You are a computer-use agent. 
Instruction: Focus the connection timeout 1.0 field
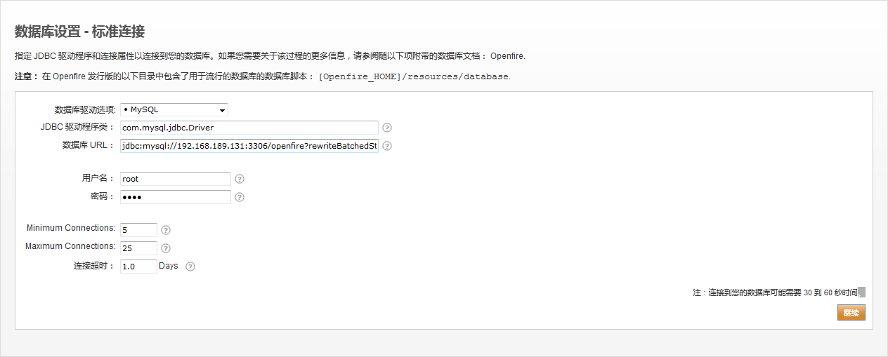click(138, 267)
